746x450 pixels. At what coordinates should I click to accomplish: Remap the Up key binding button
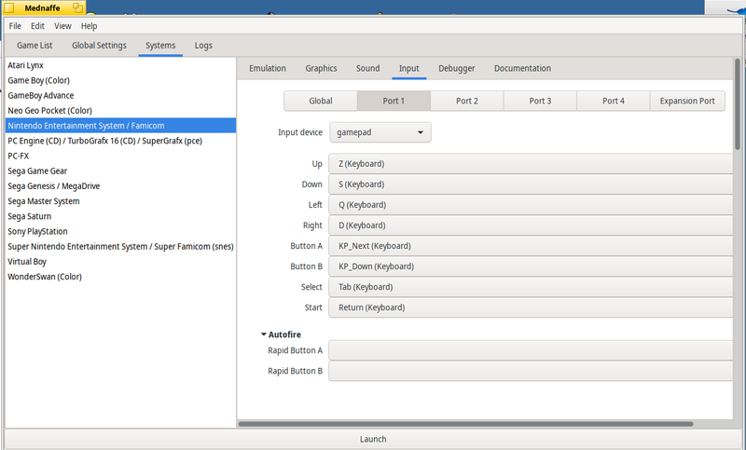pos(532,164)
